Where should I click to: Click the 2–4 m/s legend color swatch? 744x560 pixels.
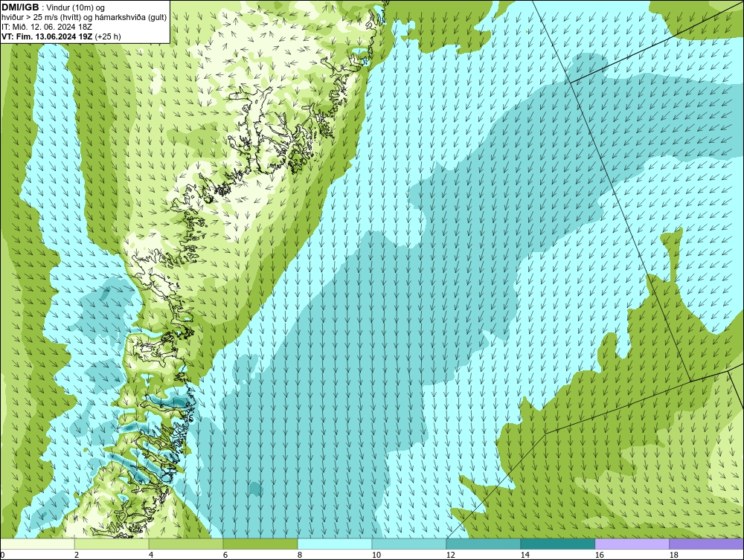(x=112, y=544)
